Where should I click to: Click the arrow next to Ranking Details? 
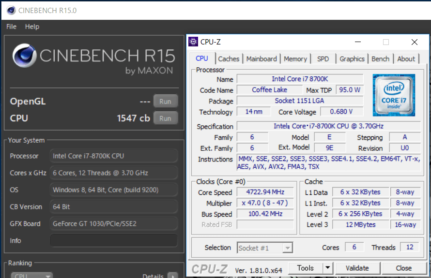pos(173,276)
